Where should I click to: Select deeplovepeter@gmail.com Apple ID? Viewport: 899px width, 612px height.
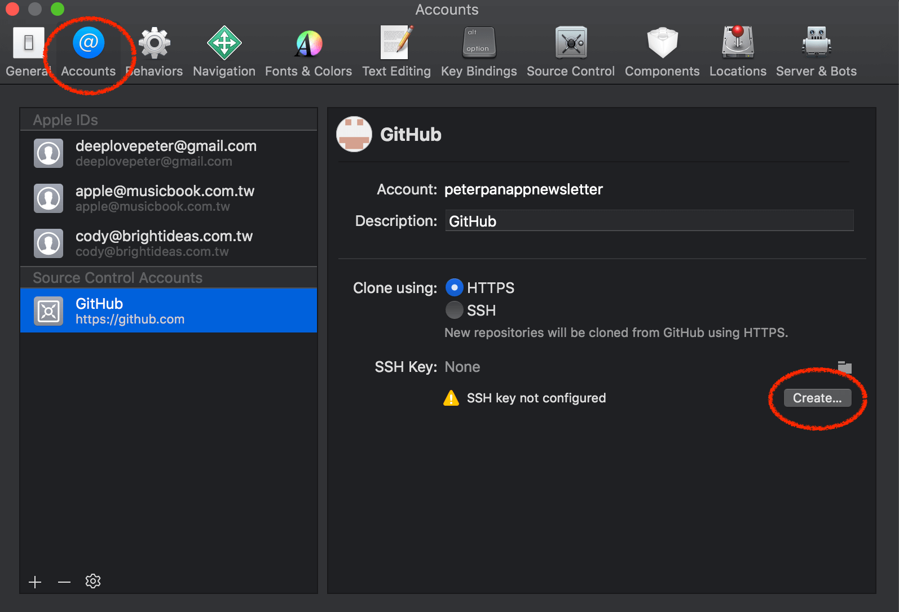tap(169, 153)
